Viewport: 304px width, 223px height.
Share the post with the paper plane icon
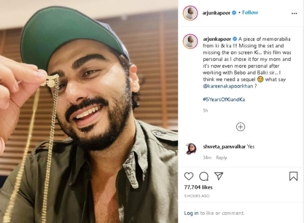[219, 176]
